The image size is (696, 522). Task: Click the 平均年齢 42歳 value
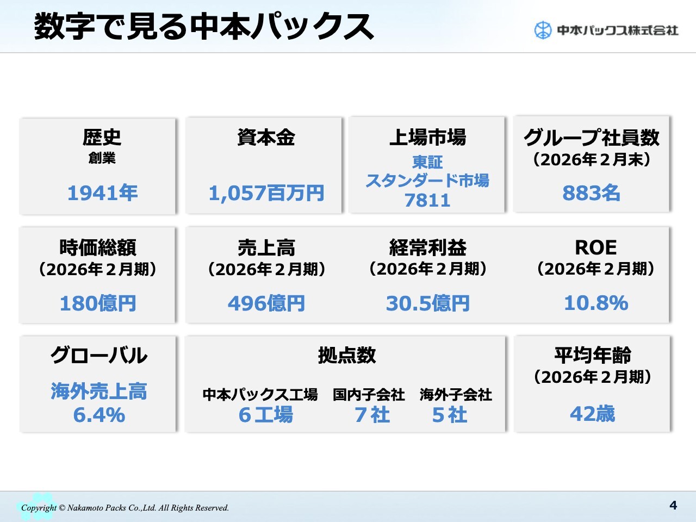pyautogui.click(x=592, y=414)
